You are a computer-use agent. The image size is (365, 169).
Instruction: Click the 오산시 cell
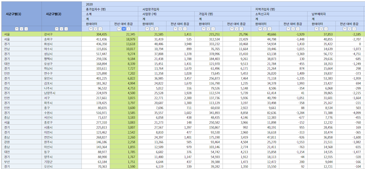click(62, 166)
